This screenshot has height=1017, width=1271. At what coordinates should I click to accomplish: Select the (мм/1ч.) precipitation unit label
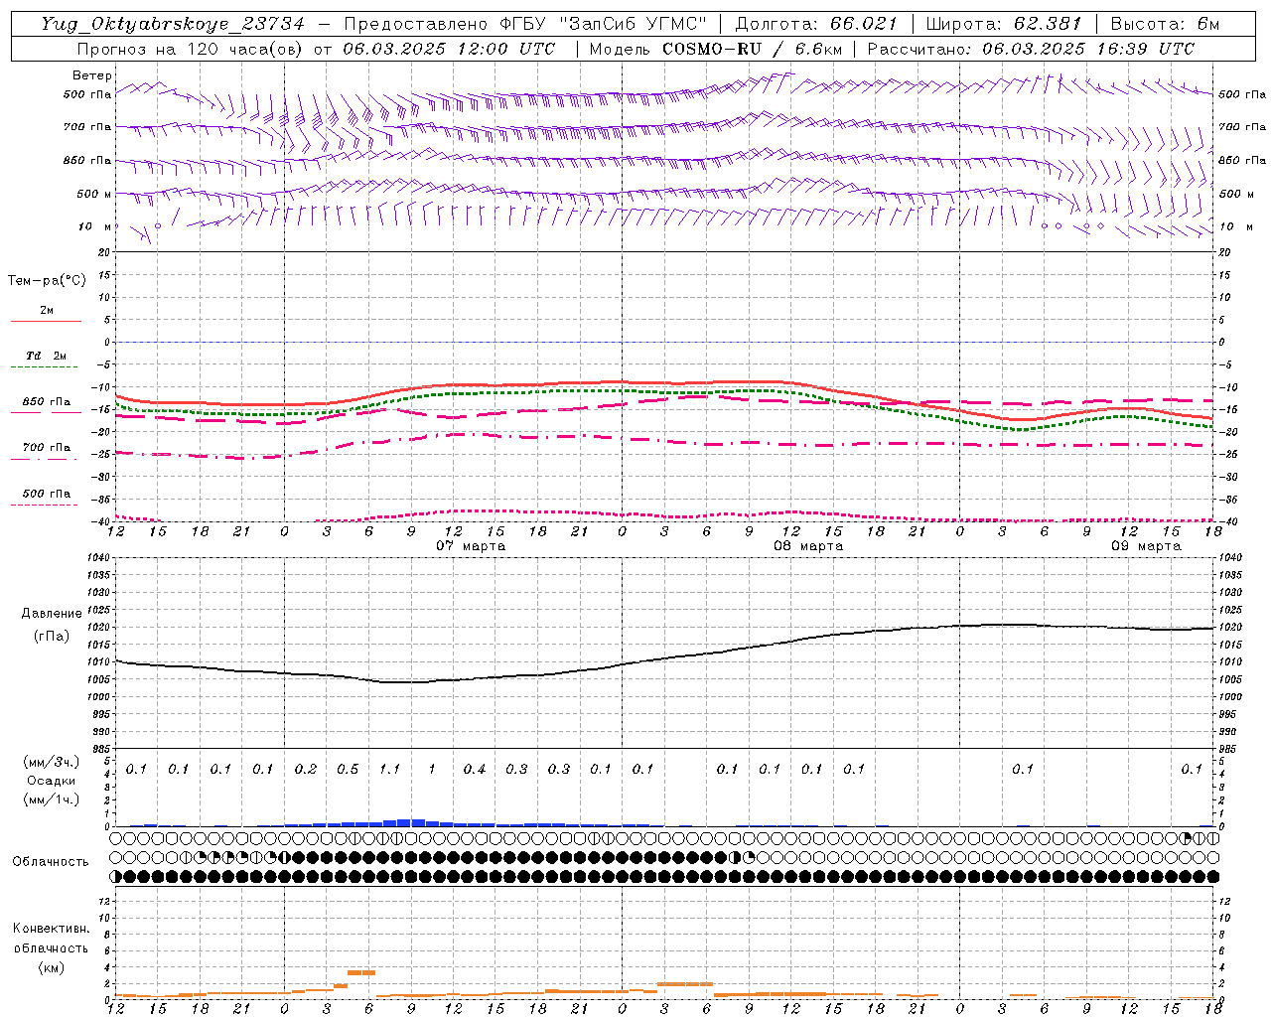point(52,799)
